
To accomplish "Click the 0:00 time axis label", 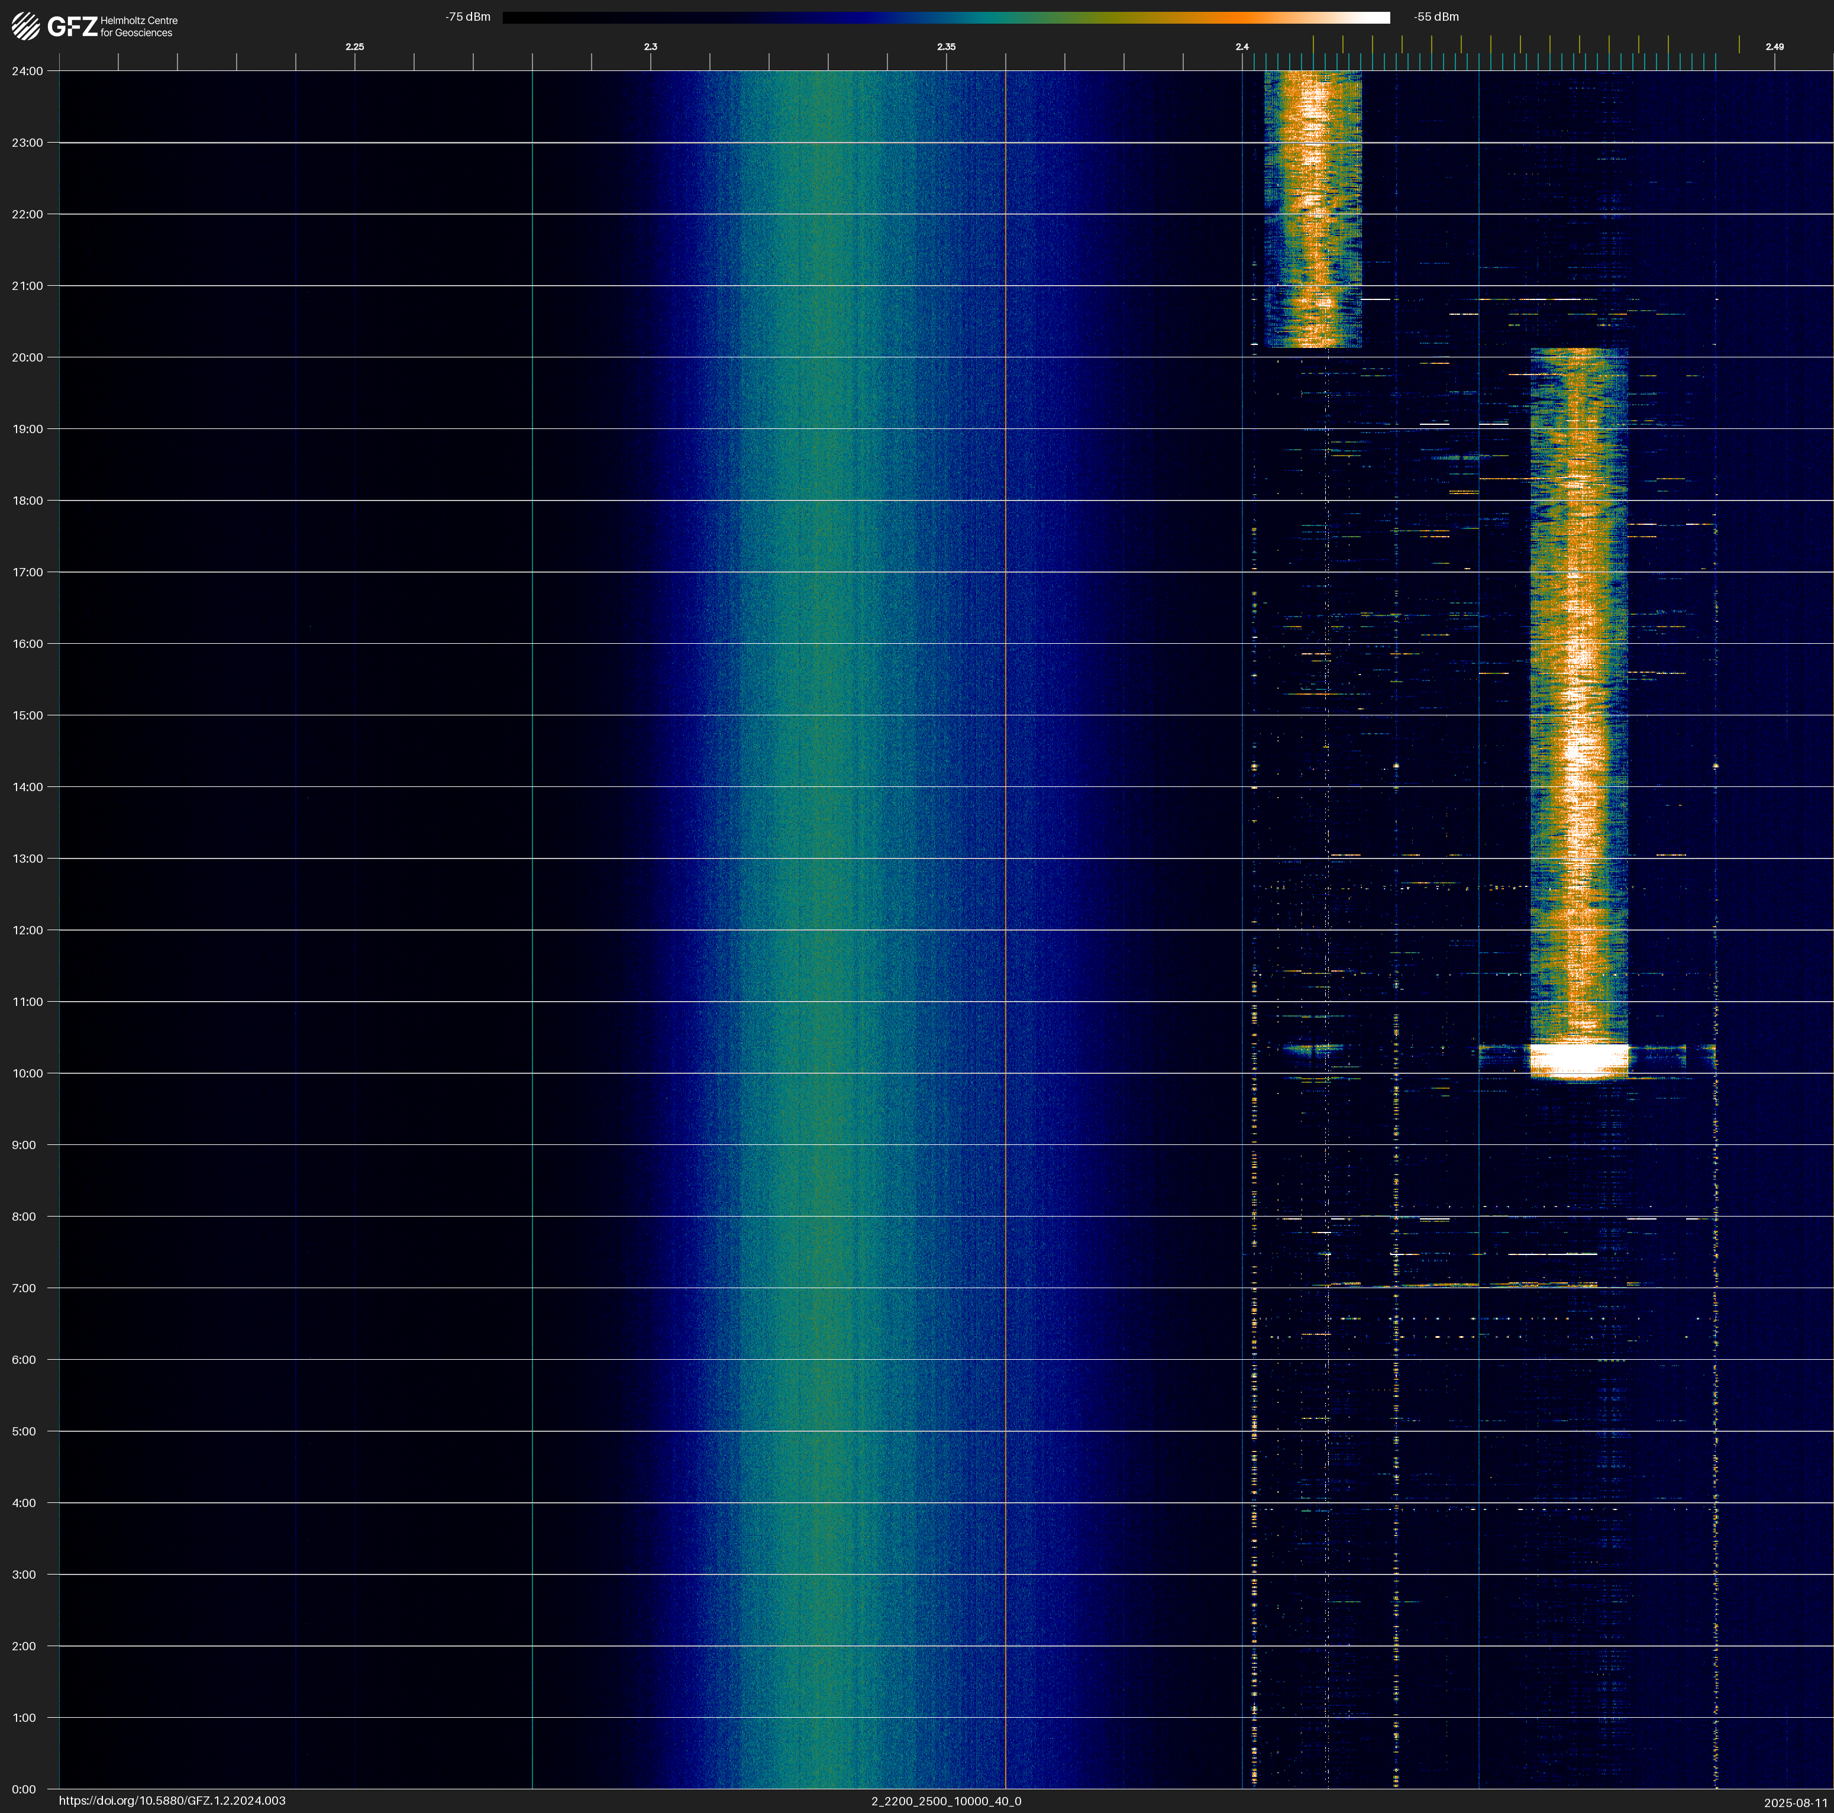I will tap(24, 1789).
